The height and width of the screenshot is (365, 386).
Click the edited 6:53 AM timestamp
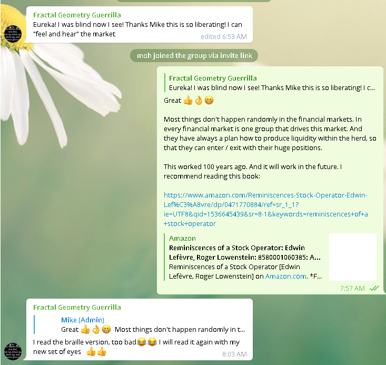pyautogui.click(x=223, y=37)
